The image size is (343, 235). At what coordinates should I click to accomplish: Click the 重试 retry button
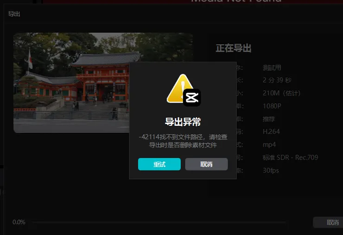[x=159, y=164]
